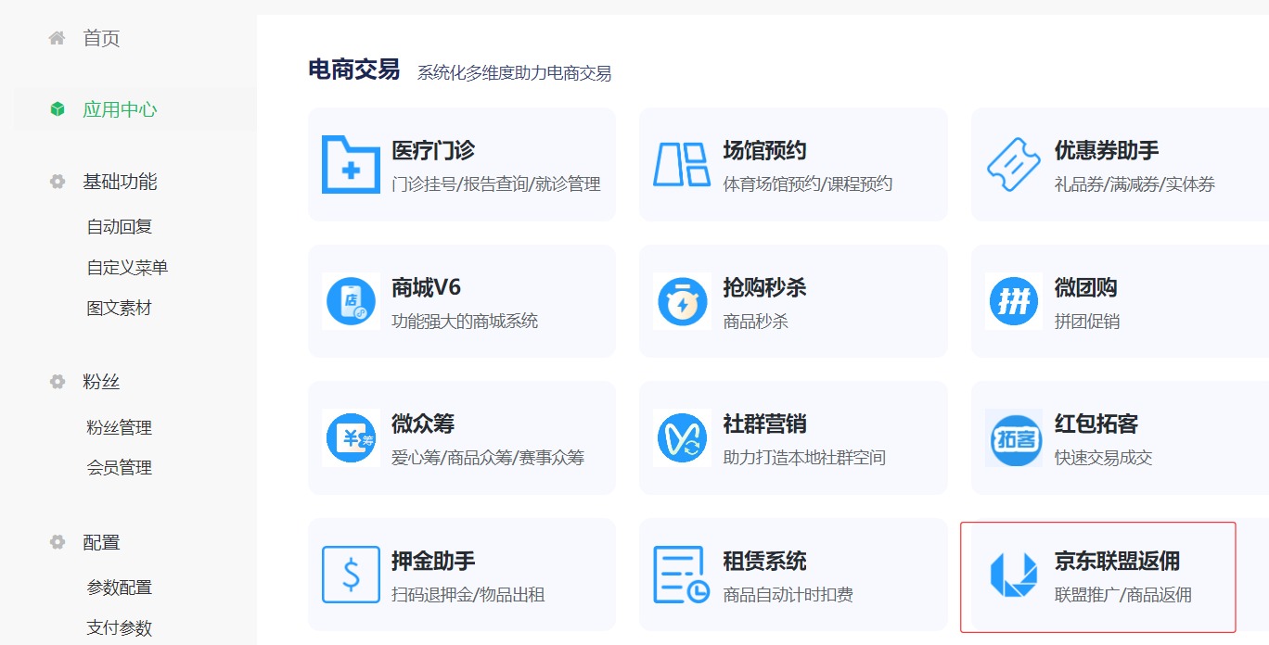Click the description 助力打造本地社群空间

(x=804, y=458)
